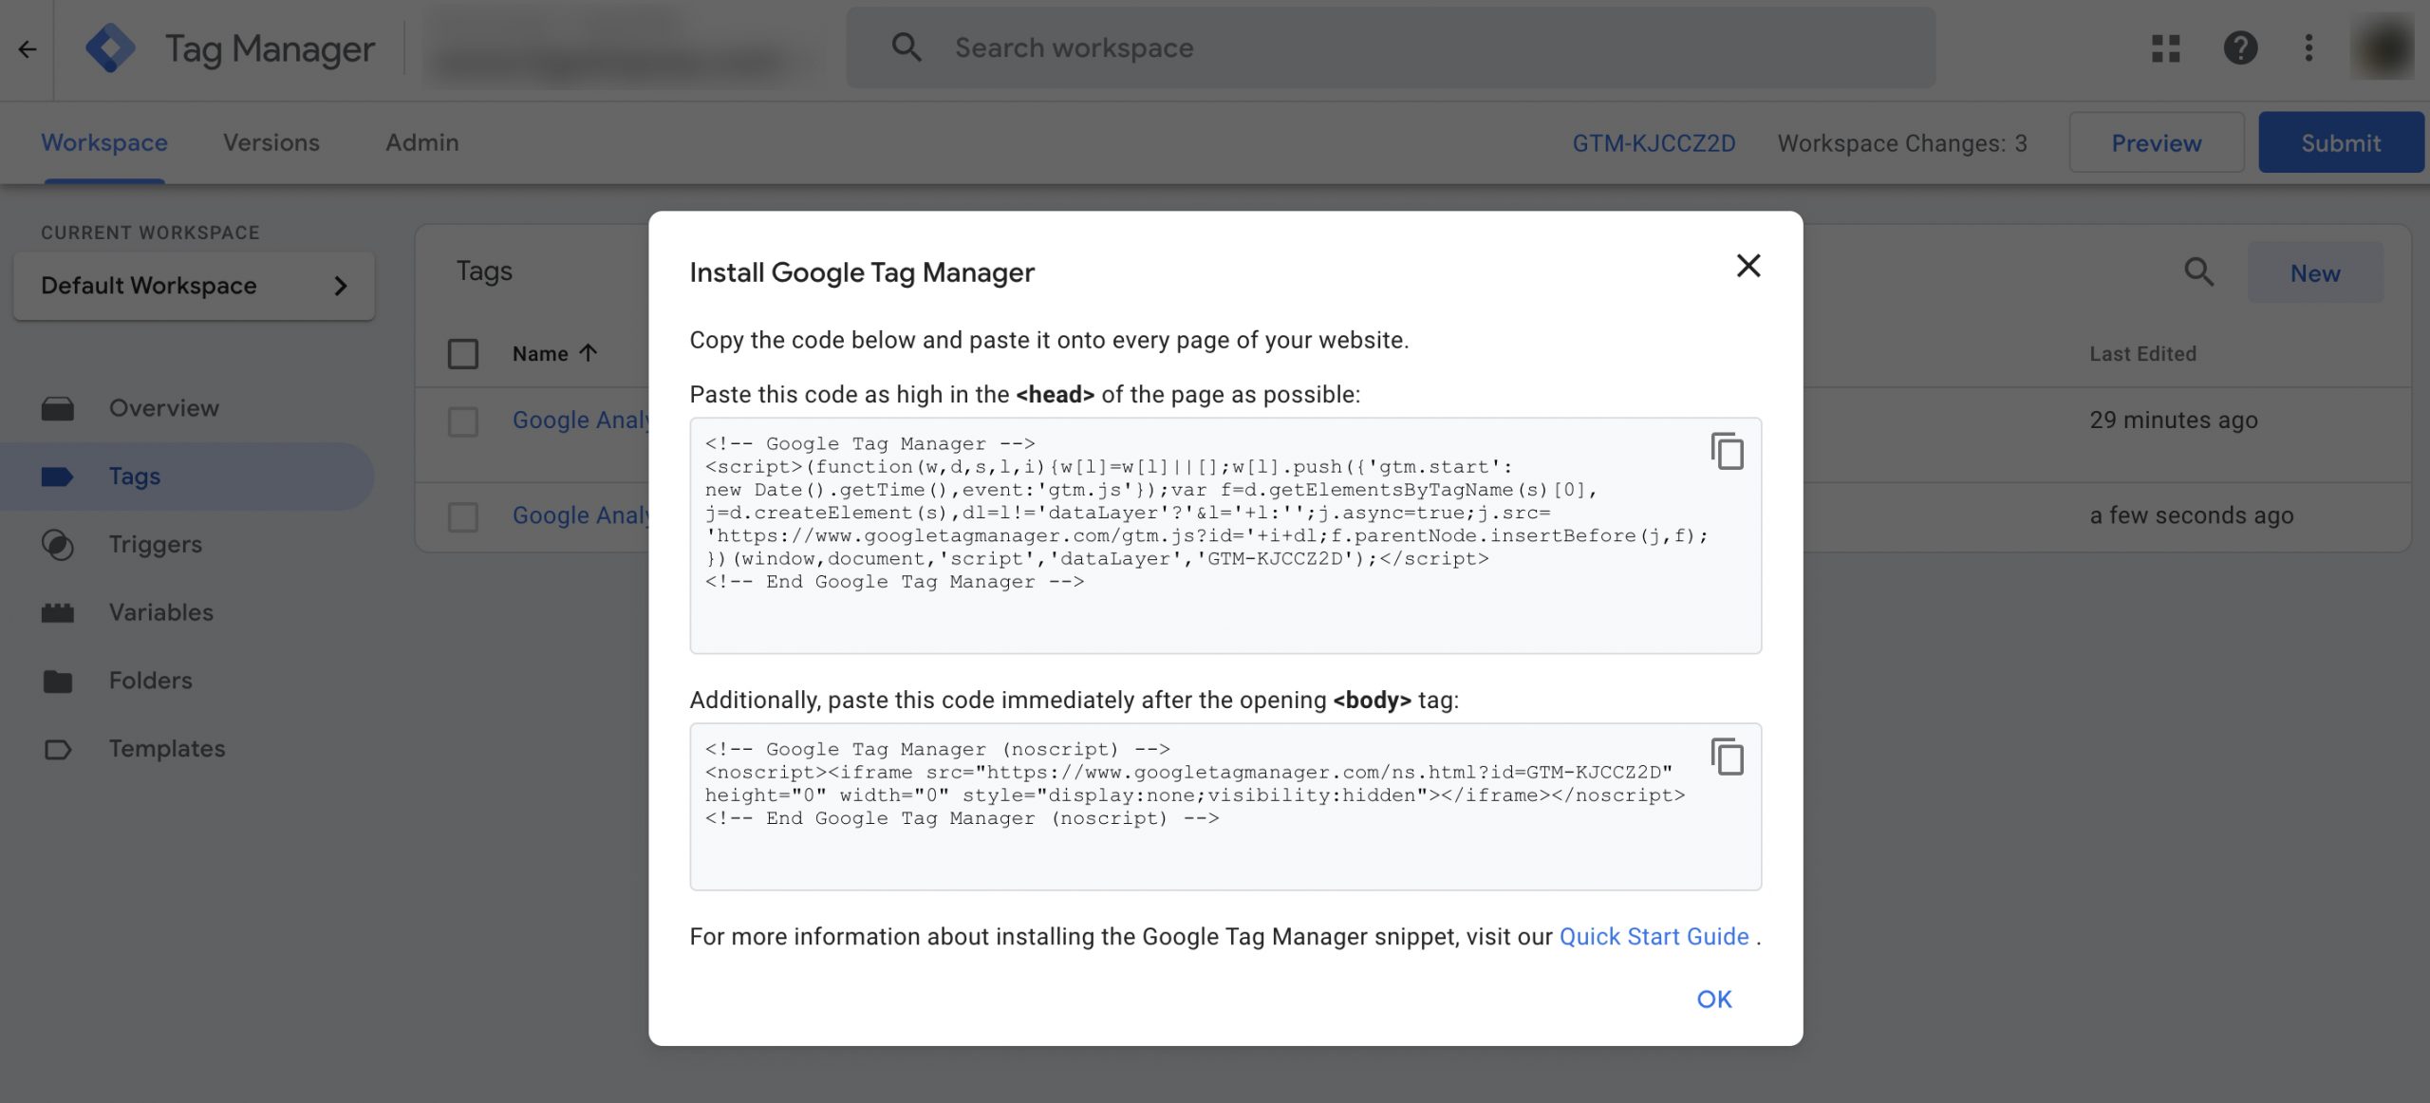Viewport: 2430px width, 1103px height.
Task: Switch to the Versions tab
Action: [271, 142]
